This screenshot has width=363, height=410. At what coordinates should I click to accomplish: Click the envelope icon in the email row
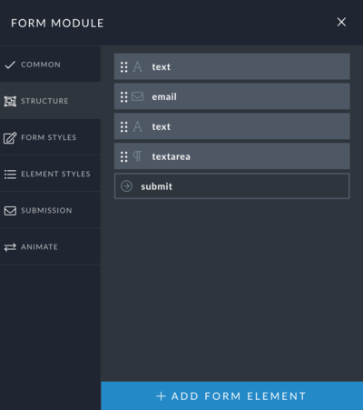pos(138,96)
